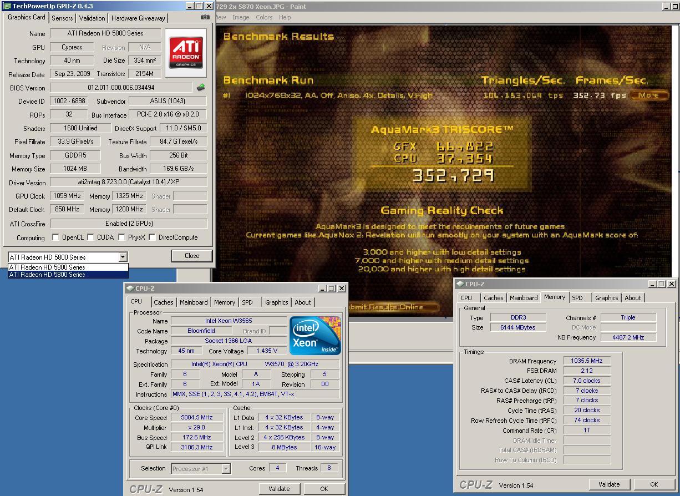Viewport: 680px width, 496px height.
Task: Click the CAS# Latency 7.0 clocks value
Action: tap(587, 381)
